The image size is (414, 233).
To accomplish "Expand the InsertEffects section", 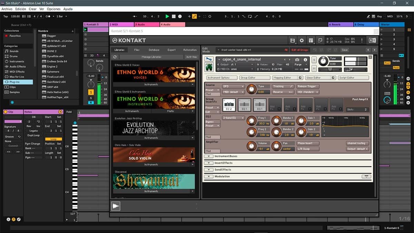I will pos(209,163).
